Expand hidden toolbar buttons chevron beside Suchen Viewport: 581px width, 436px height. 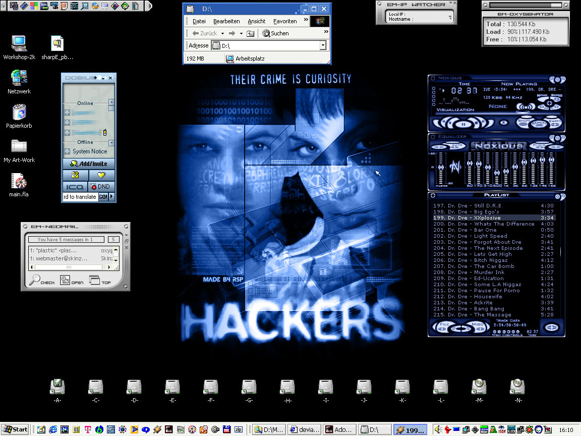point(326,32)
